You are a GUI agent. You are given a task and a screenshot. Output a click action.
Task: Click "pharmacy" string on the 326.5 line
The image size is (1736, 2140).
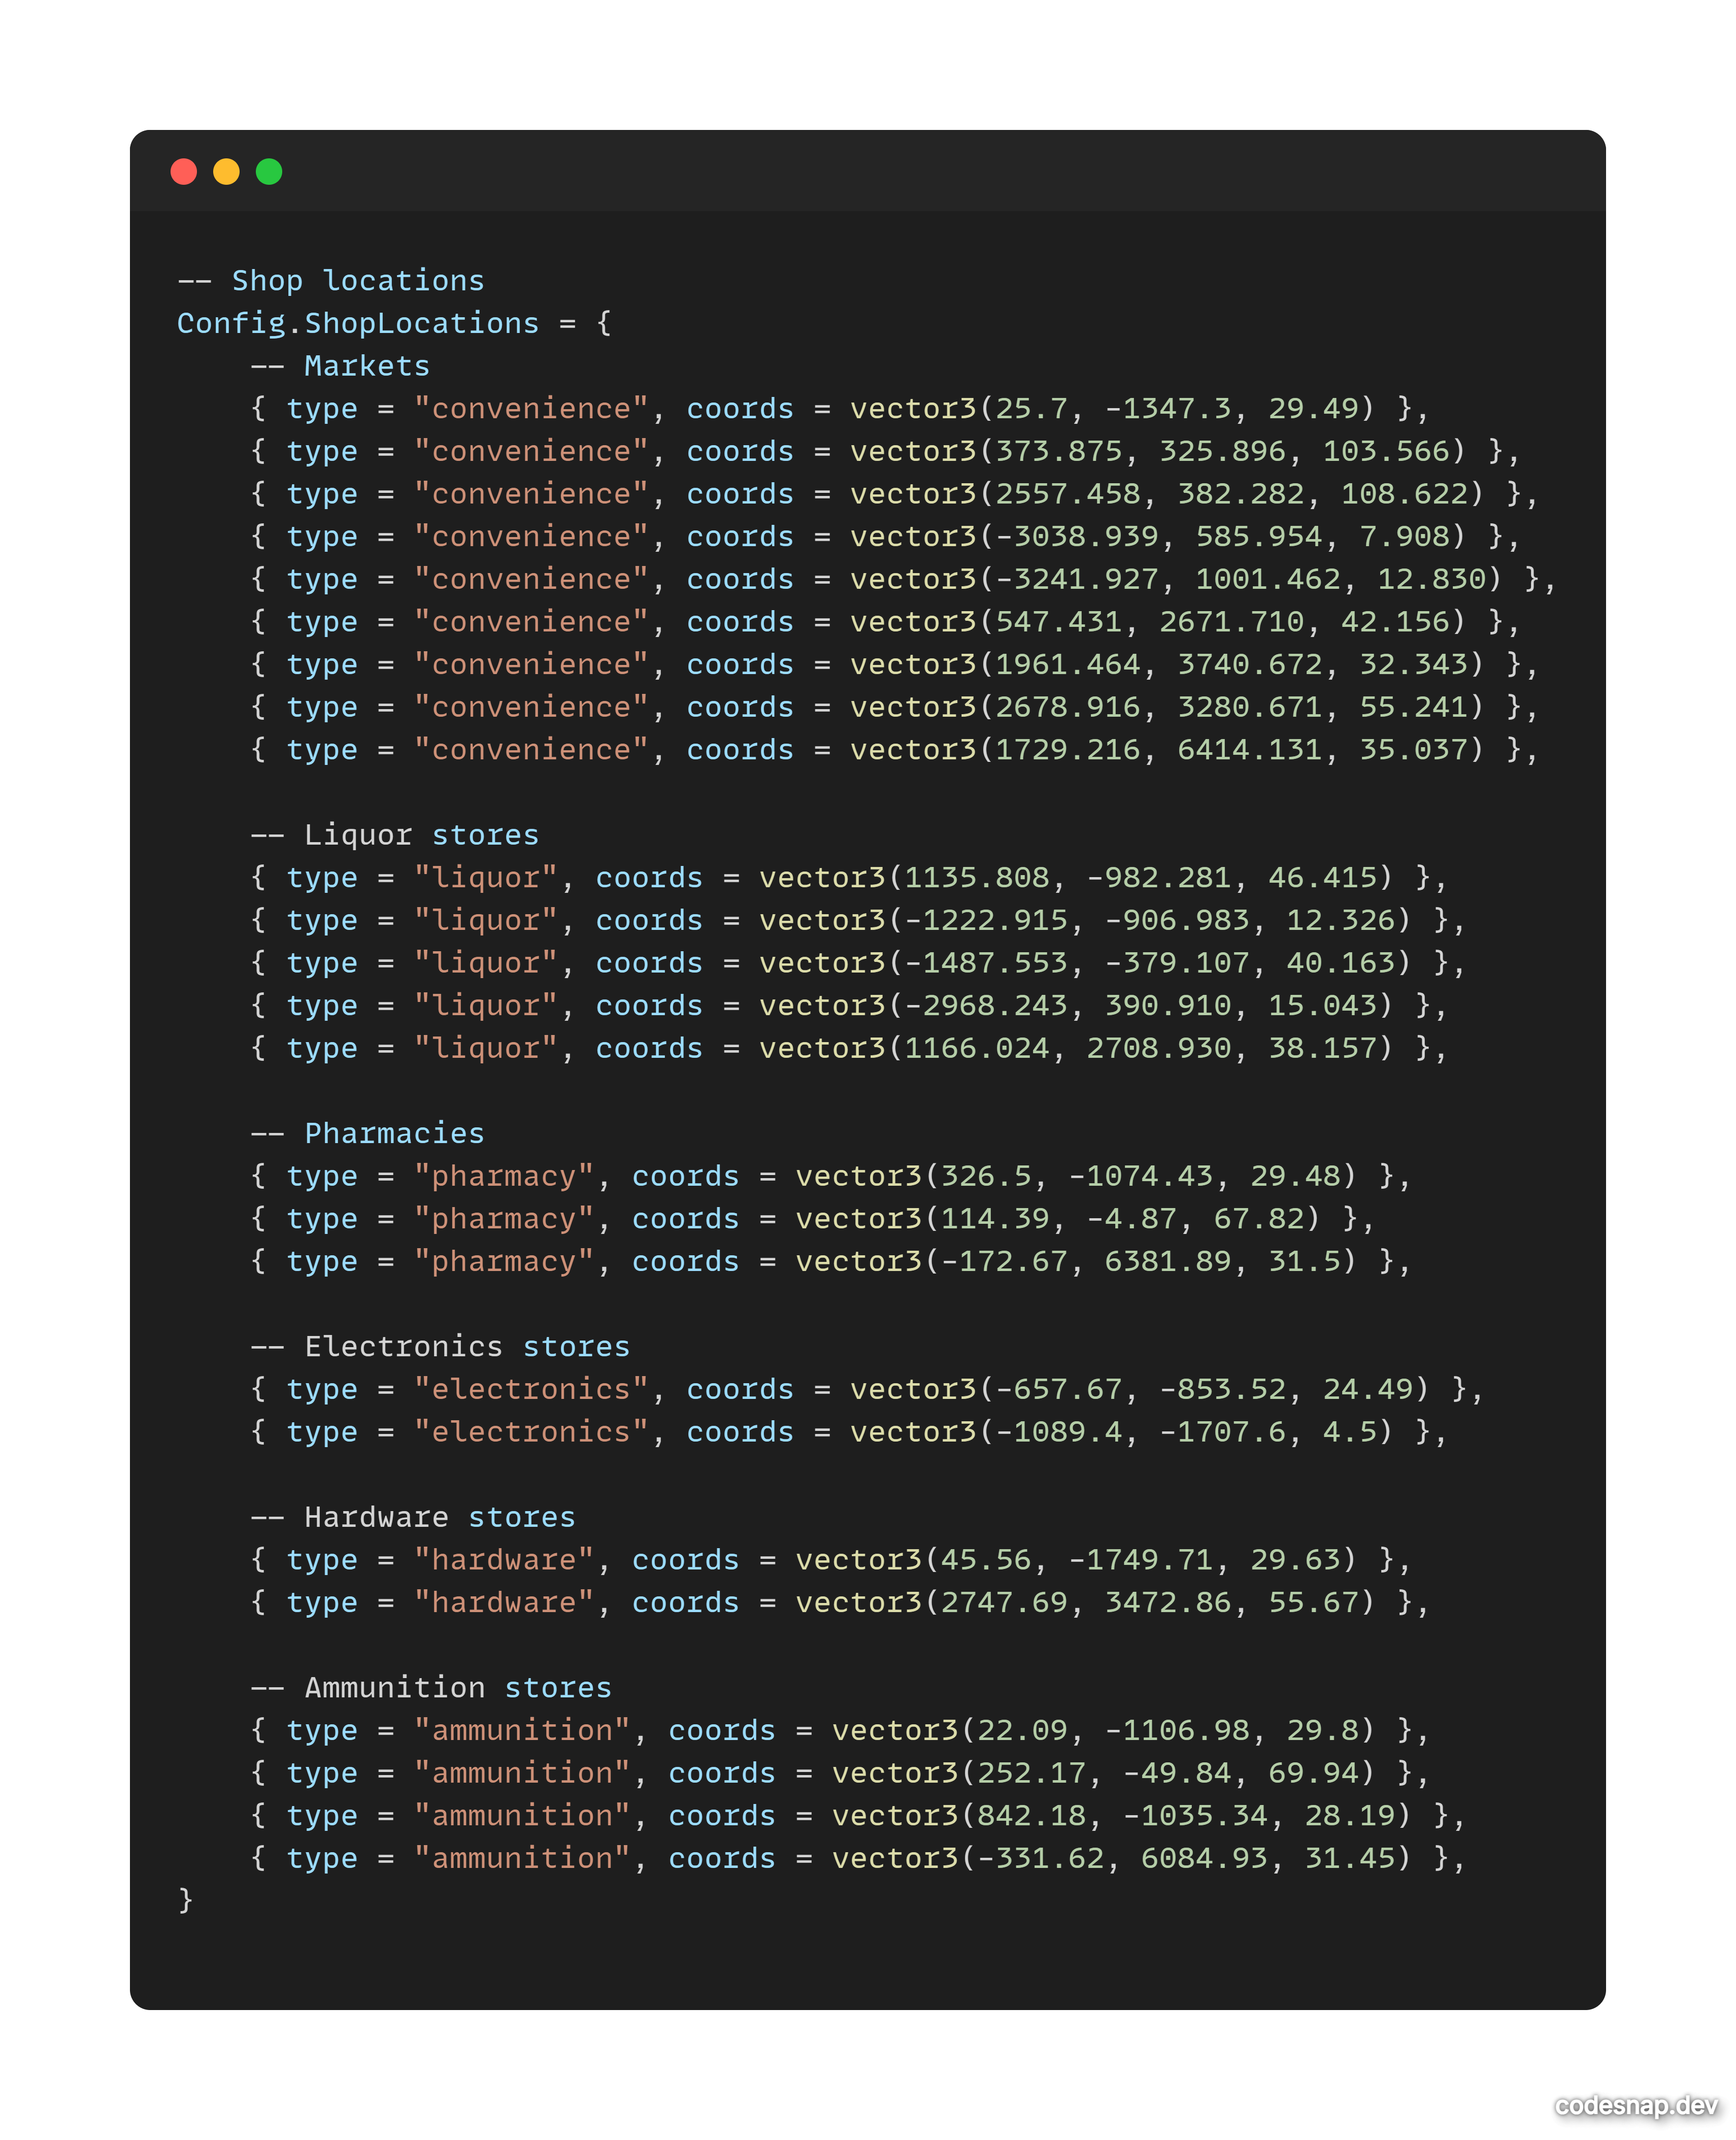tap(504, 1177)
